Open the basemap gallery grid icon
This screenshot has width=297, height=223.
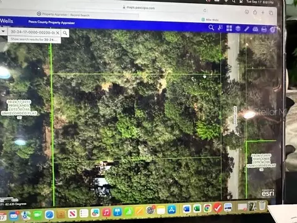click(229, 28)
